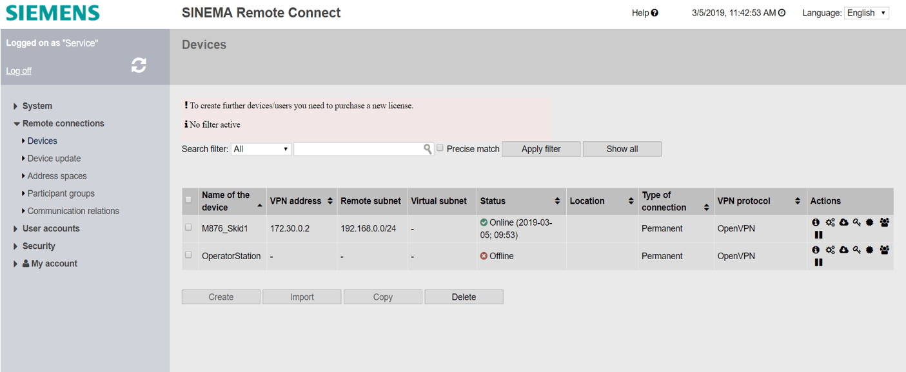906x372 pixels.
Task: Open the Search filter All dropdown
Action: [x=261, y=149]
